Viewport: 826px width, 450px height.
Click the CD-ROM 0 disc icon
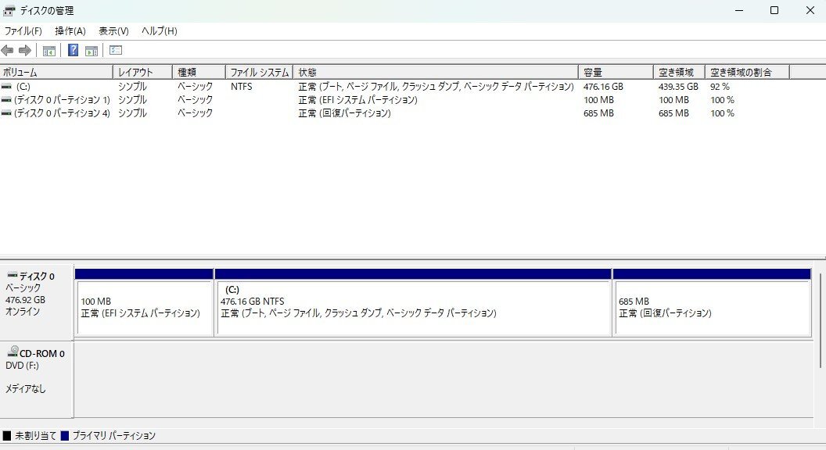[x=13, y=352]
